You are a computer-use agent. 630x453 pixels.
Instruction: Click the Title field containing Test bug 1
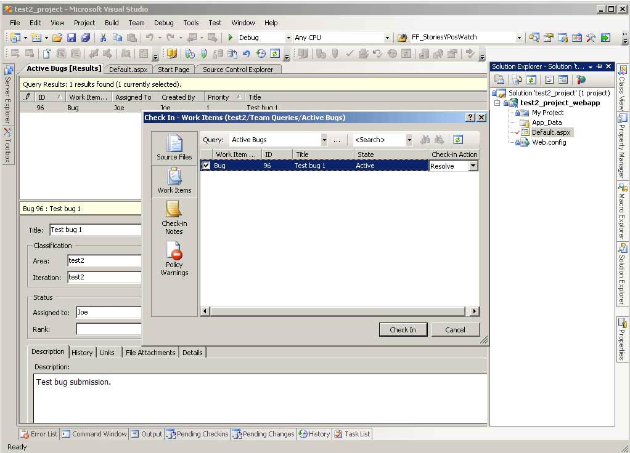[x=95, y=230]
